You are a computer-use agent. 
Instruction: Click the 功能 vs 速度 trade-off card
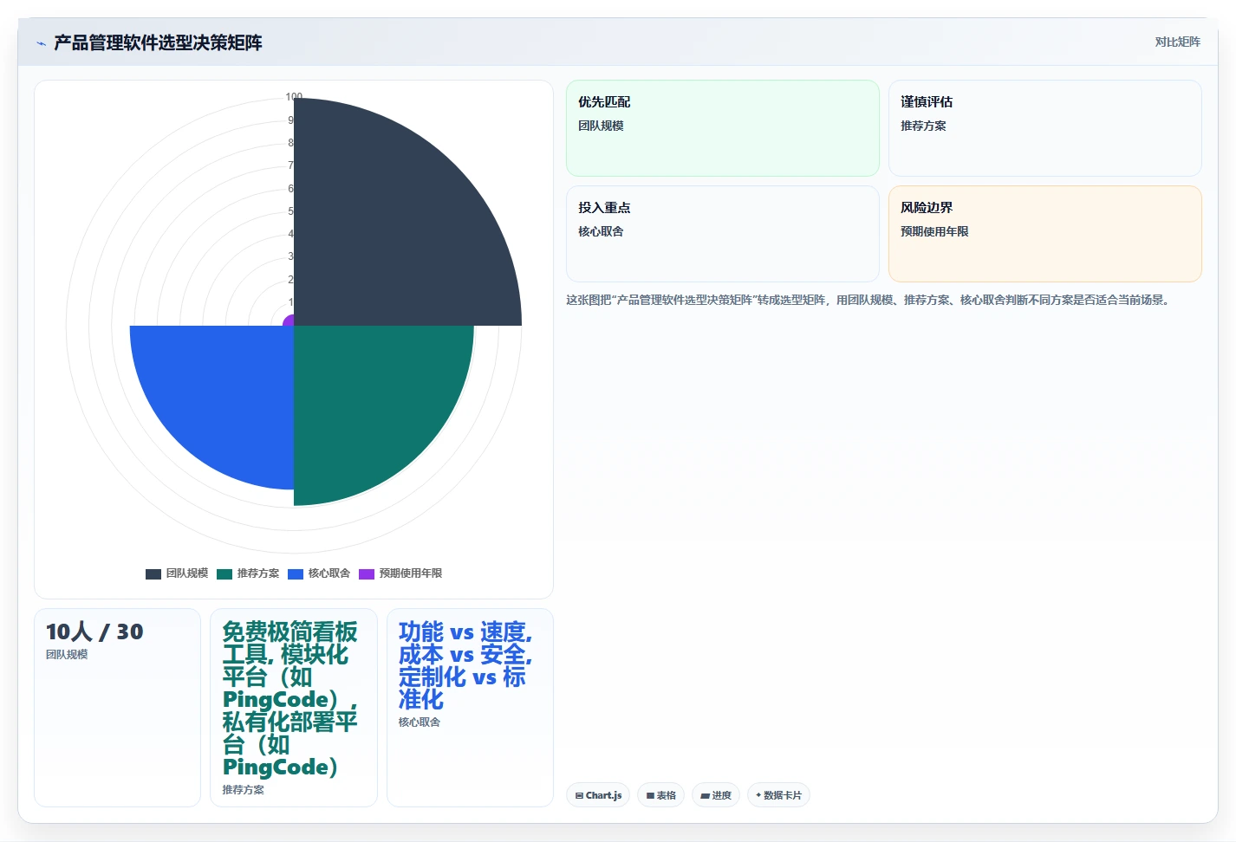470,708
